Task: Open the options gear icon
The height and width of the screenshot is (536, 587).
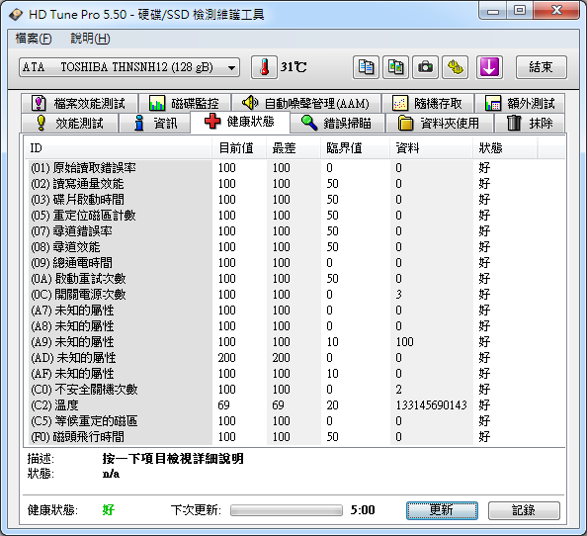Action: 455,67
